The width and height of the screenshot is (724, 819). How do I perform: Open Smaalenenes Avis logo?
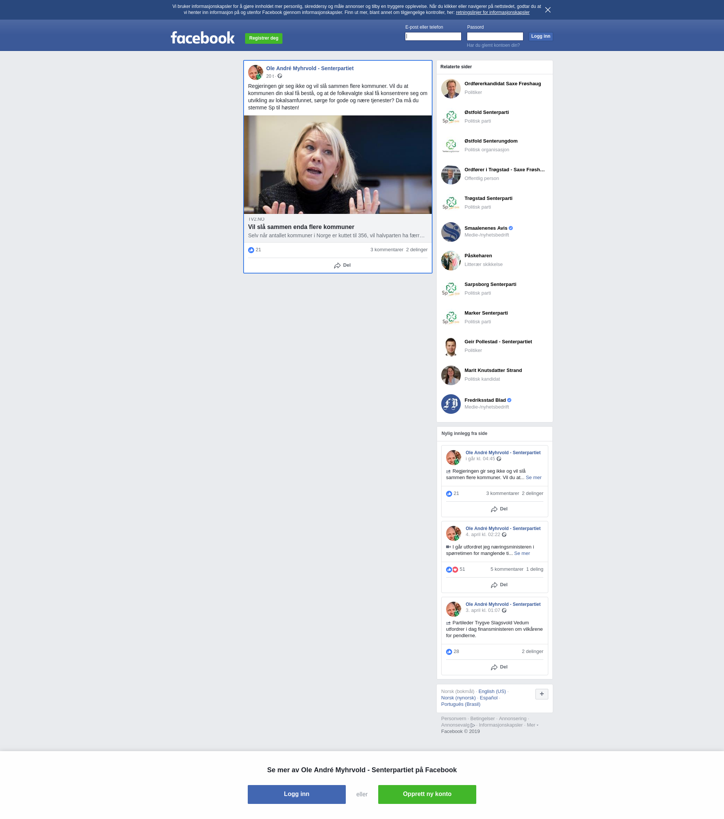(451, 232)
